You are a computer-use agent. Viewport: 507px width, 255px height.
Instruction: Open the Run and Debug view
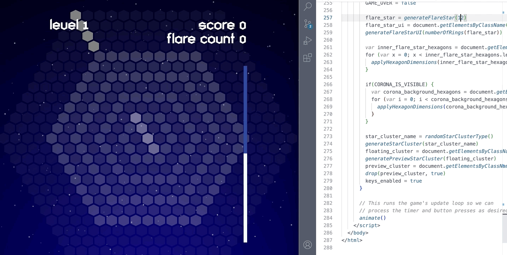pyautogui.click(x=308, y=41)
